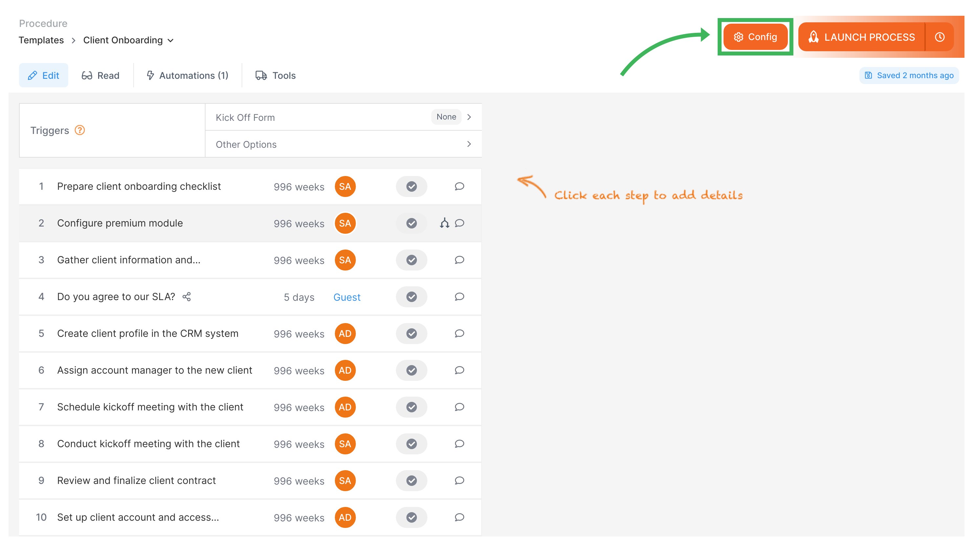Open step Schedule kickoff meeting with the client
This screenshot has width=973, height=545.
point(150,407)
